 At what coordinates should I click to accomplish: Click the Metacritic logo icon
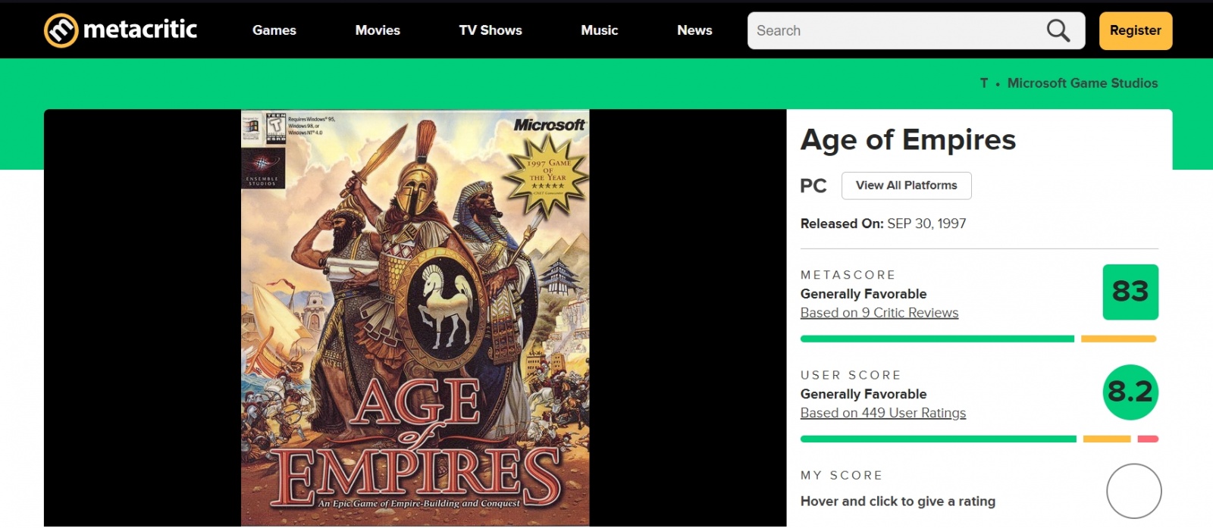pyautogui.click(x=61, y=30)
